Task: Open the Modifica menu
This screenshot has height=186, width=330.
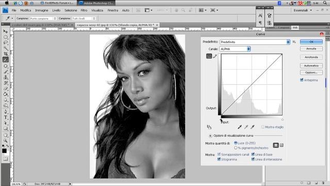Action: click(25, 10)
